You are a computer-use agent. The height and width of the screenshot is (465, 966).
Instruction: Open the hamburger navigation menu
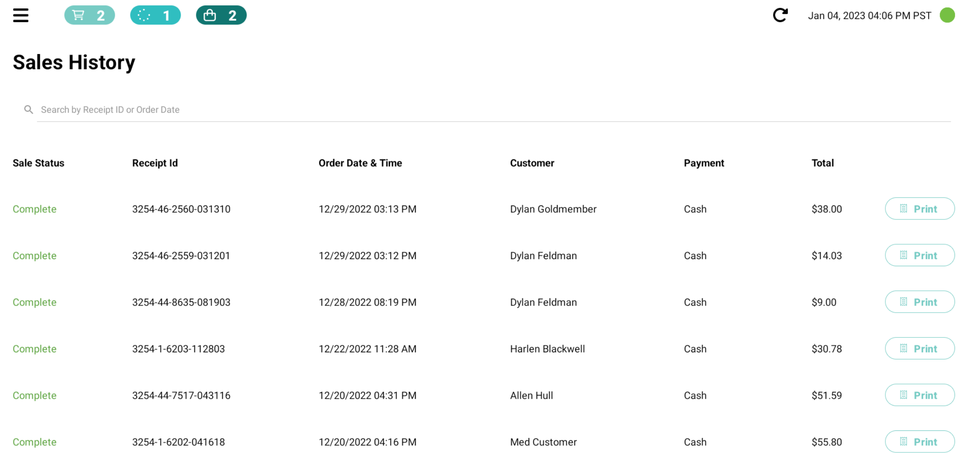21,16
